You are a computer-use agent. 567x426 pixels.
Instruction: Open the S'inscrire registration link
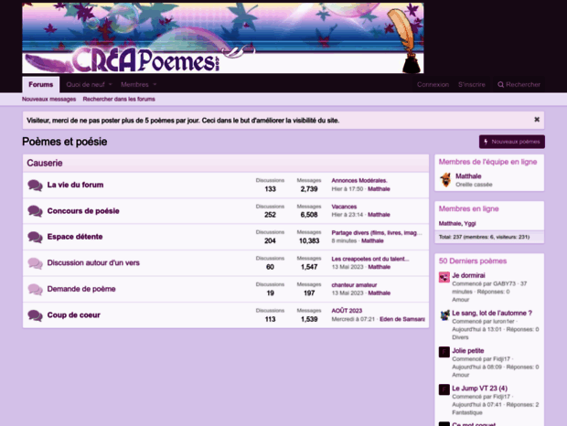pyautogui.click(x=472, y=84)
